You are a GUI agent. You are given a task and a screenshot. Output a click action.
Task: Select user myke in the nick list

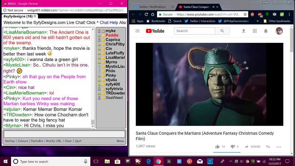[111, 31]
